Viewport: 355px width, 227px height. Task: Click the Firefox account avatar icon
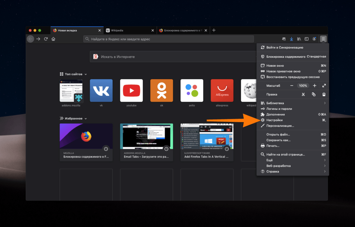(314, 39)
